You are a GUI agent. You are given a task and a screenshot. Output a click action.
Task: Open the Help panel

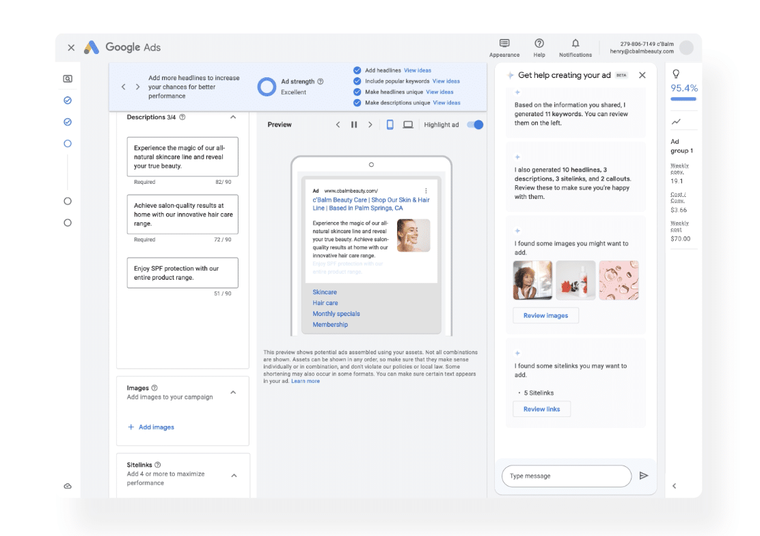[x=539, y=42]
